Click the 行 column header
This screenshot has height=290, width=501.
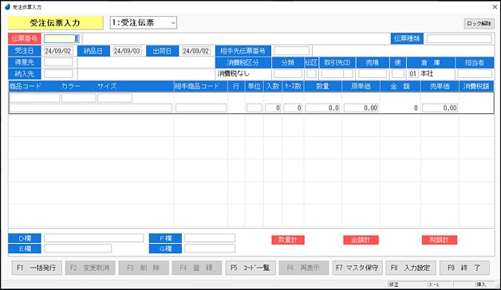[x=236, y=86]
